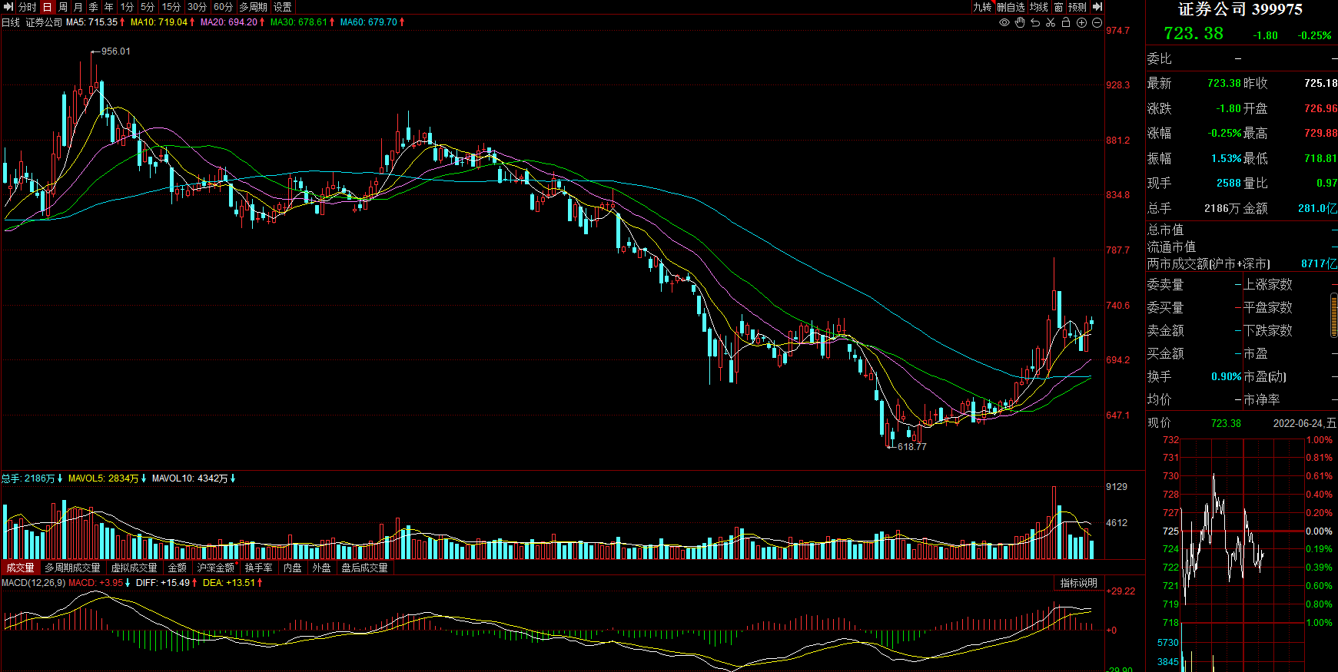Toggle the eye visibility icon above chart
The image size is (1338, 672).
pyautogui.click(x=1004, y=22)
